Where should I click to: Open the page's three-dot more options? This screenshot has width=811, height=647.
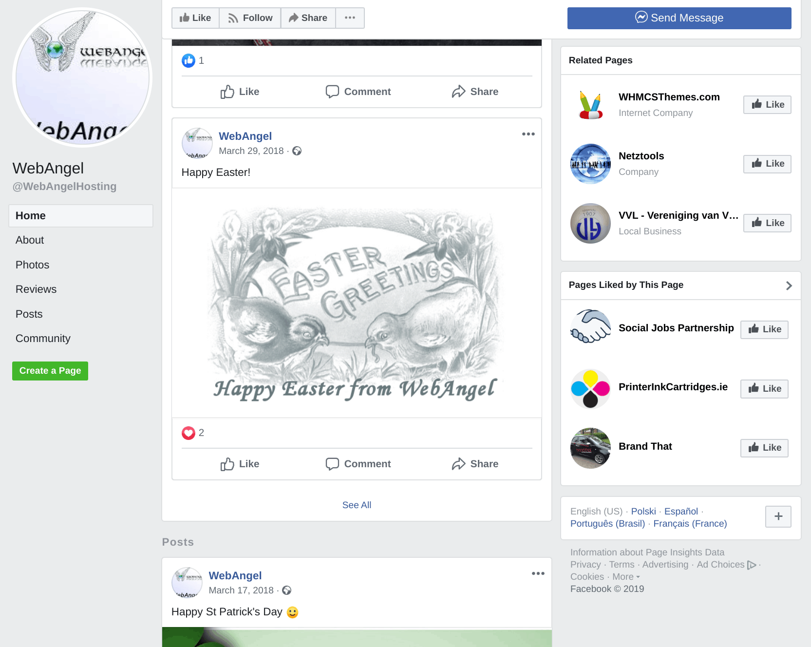pos(350,18)
